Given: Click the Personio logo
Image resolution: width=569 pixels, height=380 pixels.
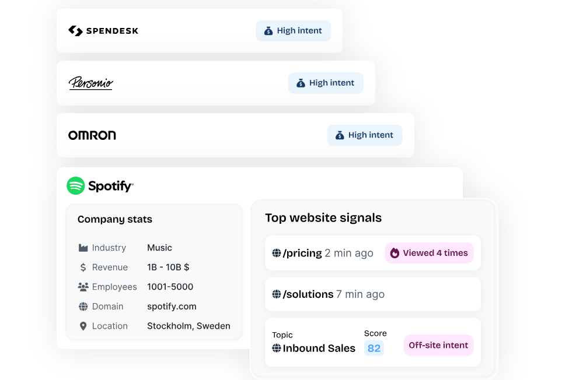Looking at the screenshot, I should point(90,83).
